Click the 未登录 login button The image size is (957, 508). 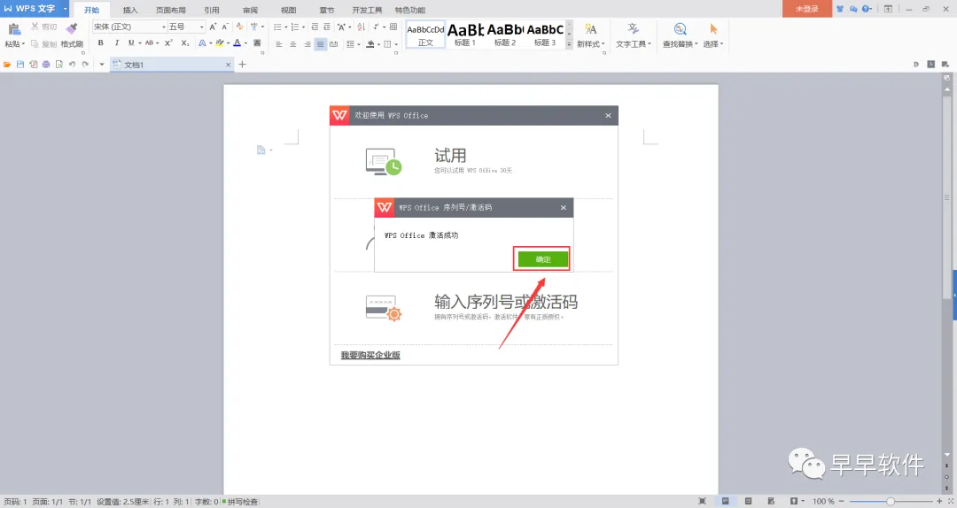[x=807, y=9]
